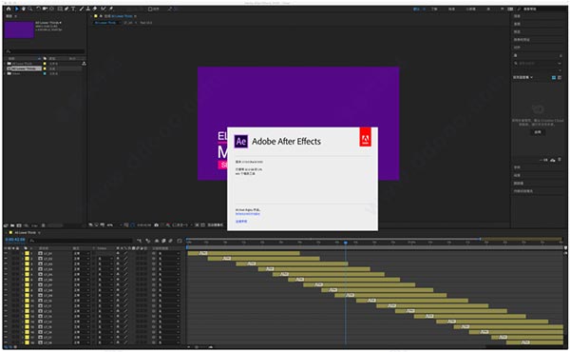Click the Home icon in the toolbar
The height and width of the screenshot is (352, 570).
point(9,9)
